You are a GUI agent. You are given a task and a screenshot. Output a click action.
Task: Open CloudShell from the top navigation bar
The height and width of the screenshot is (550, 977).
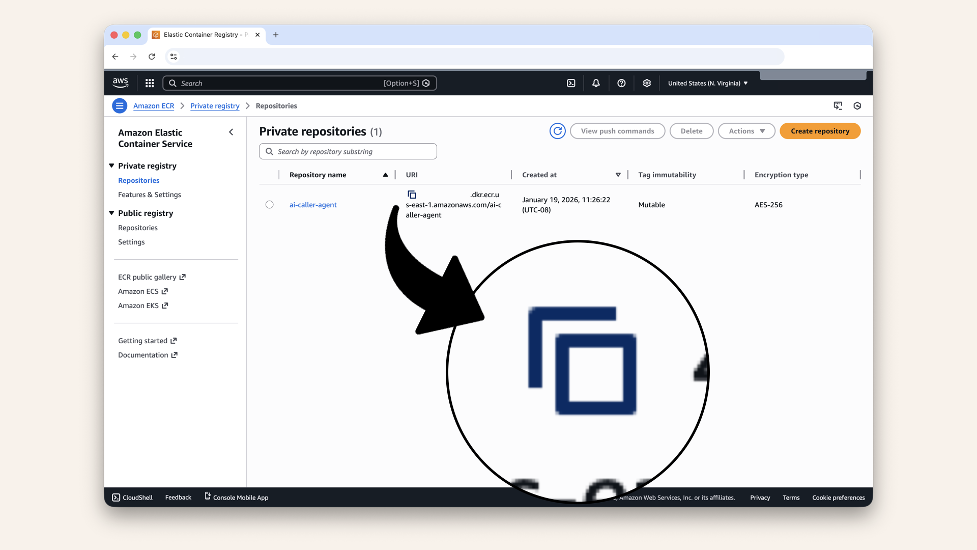point(571,83)
